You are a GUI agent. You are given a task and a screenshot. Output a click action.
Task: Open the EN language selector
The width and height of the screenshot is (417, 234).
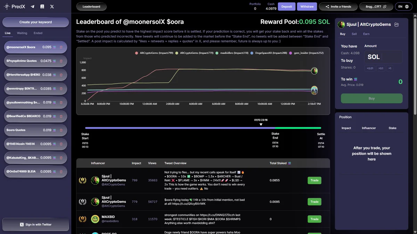(x=403, y=7)
